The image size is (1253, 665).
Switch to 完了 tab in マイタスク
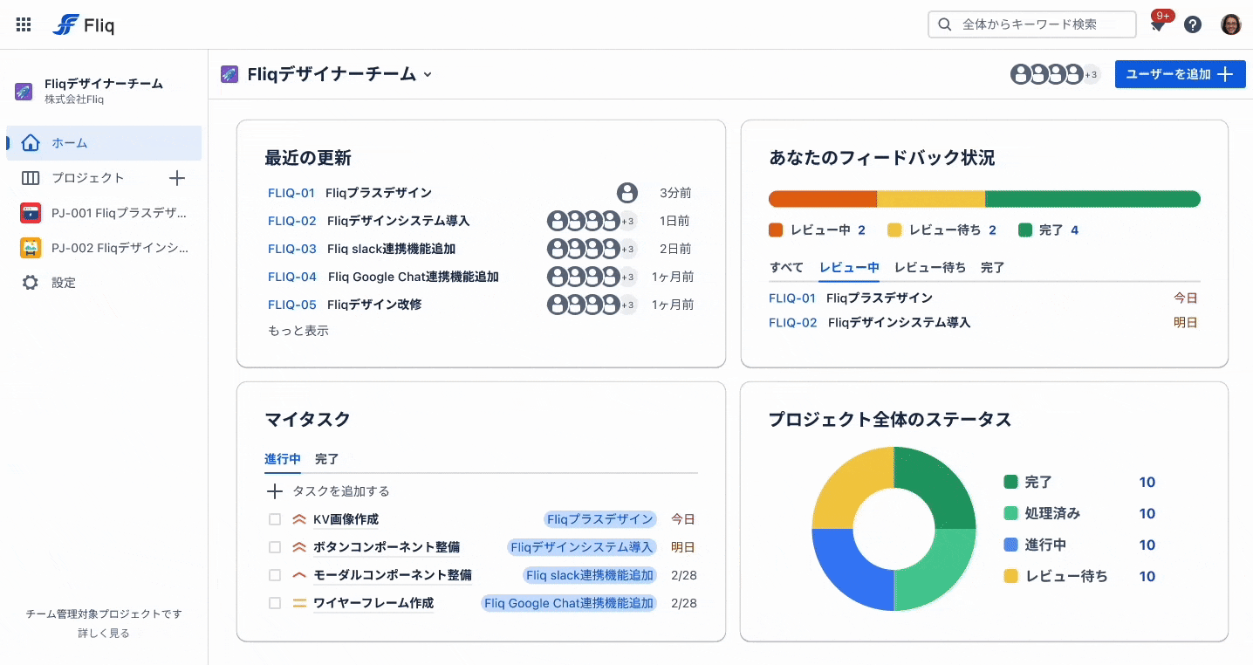point(327,459)
